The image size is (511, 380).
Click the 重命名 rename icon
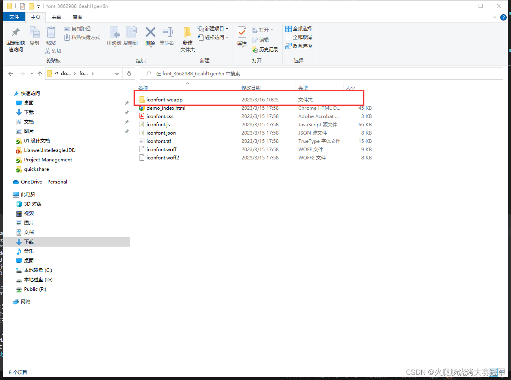[x=167, y=32]
